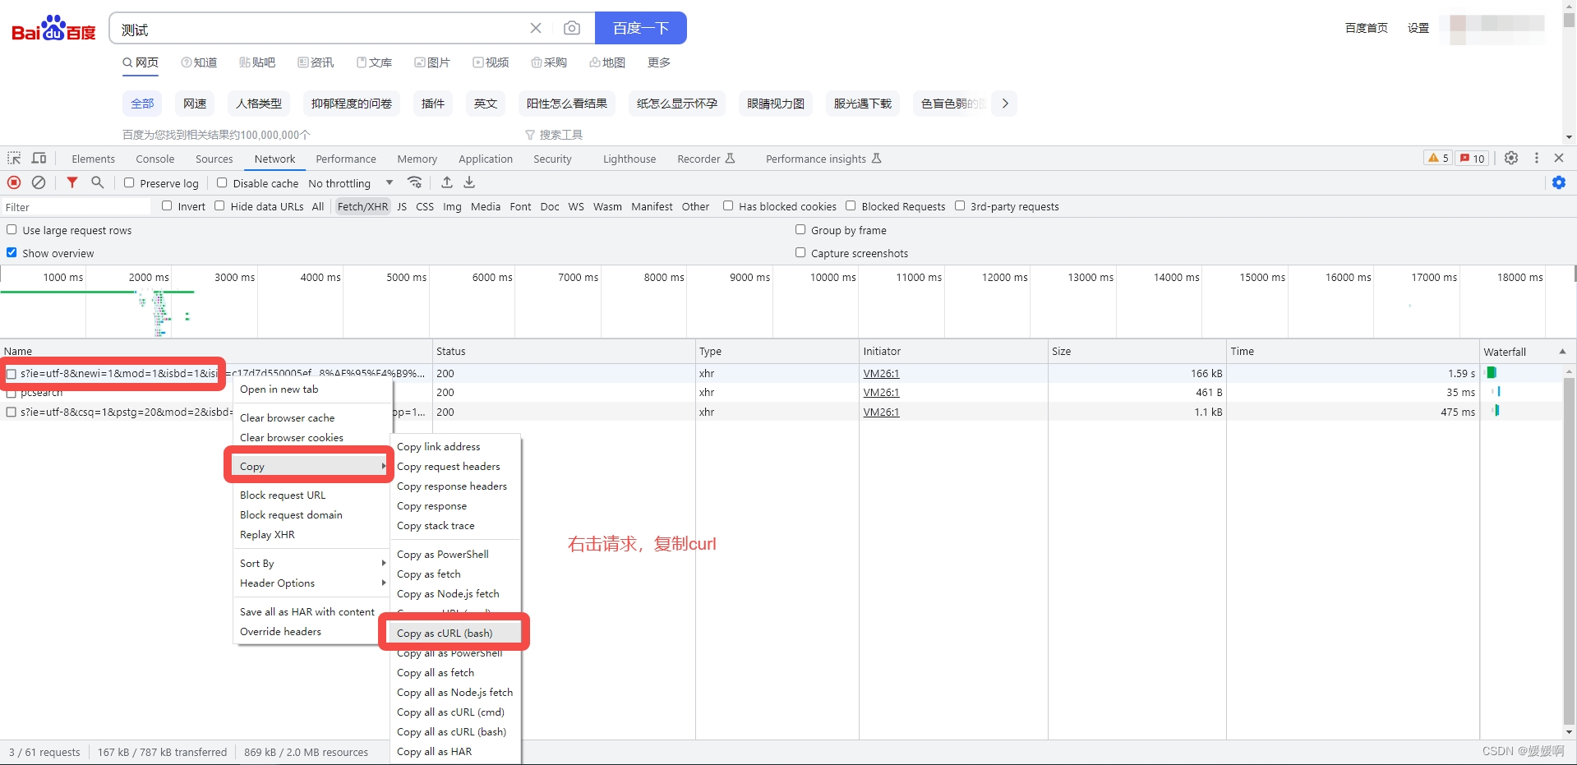Open 百度首页 link
Image resolution: width=1577 pixels, height=765 pixels.
[1366, 28]
